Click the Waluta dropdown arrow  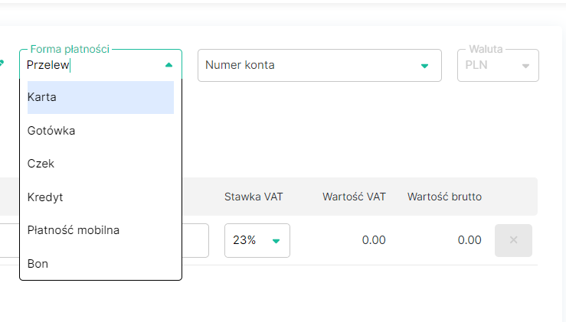pos(525,66)
